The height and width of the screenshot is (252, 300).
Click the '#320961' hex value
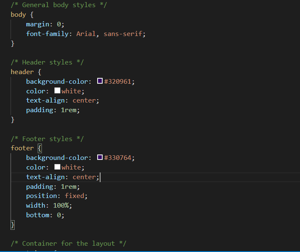pyautogui.click(x=118, y=82)
